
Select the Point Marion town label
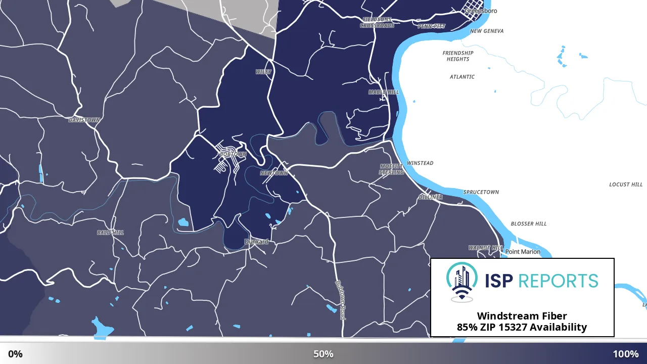523,252
